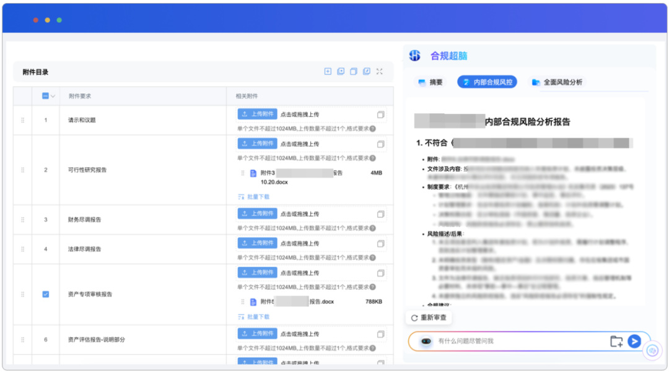
Task: Send the message with blue arrow button
Action: [x=634, y=341]
